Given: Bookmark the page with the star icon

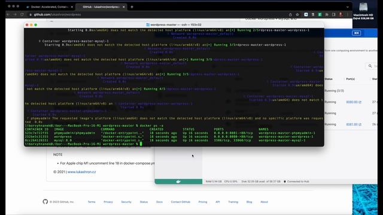Looking at the screenshot, I should pos(297,14).
